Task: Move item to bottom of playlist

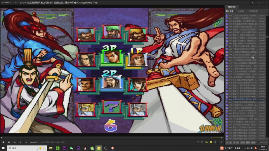Action: tap(238, 142)
